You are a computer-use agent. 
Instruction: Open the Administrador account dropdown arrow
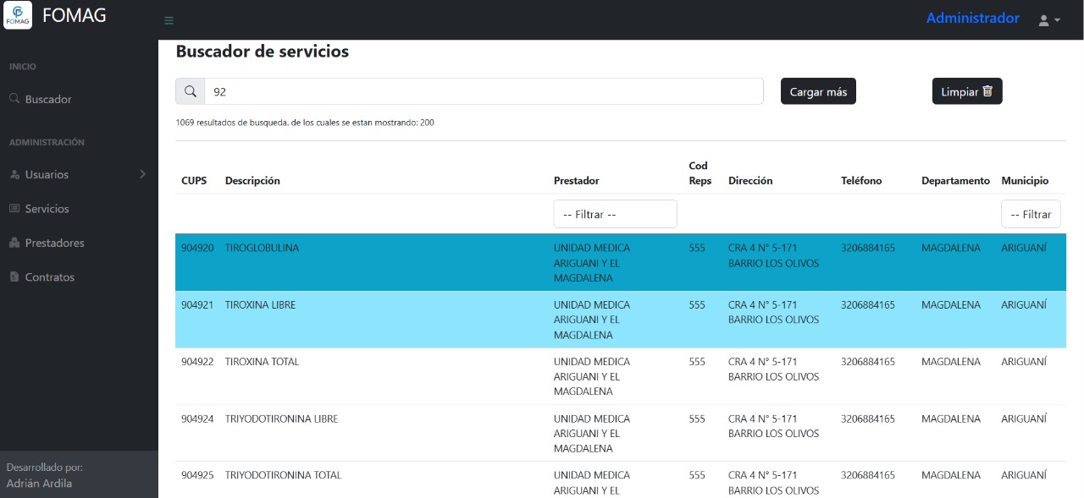pyautogui.click(x=1057, y=20)
